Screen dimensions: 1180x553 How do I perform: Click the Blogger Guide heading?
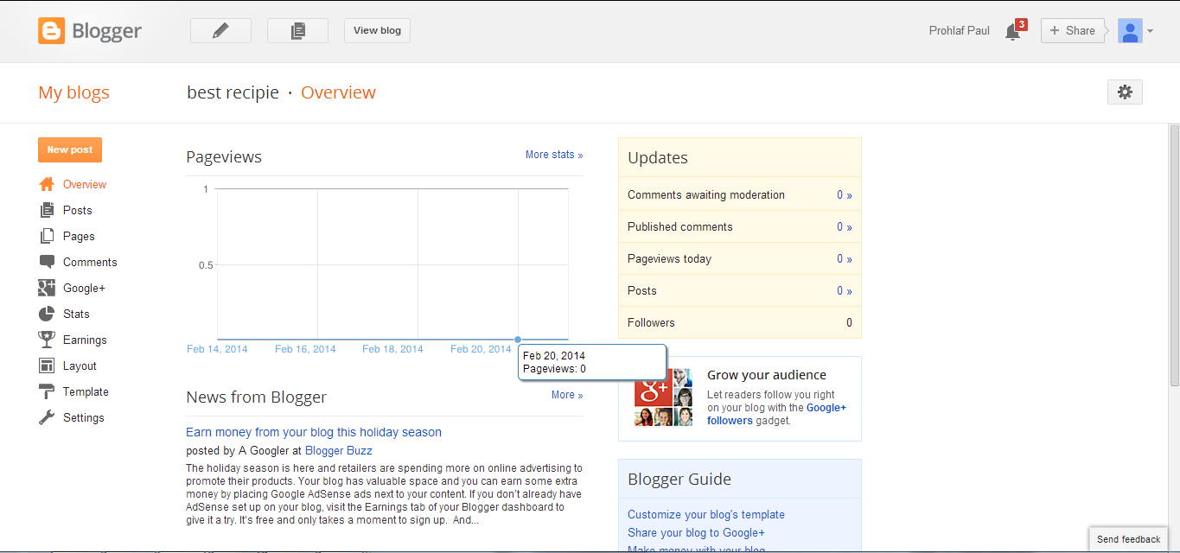[679, 480]
